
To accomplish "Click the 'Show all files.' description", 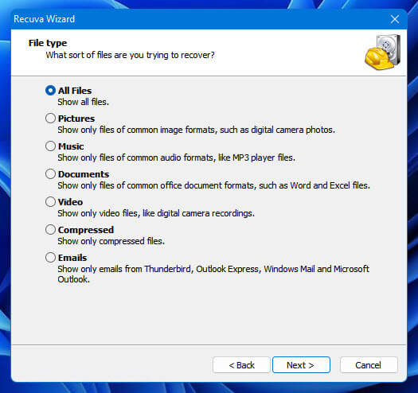I will (x=83, y=102).
